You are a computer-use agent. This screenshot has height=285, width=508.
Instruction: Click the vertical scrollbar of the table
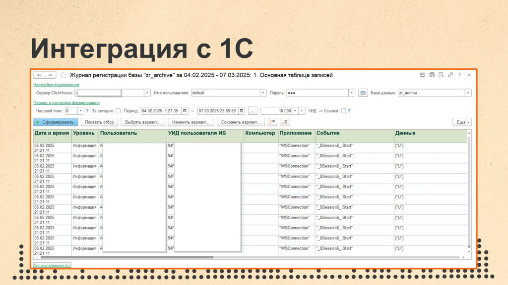[x=469, y=192]
